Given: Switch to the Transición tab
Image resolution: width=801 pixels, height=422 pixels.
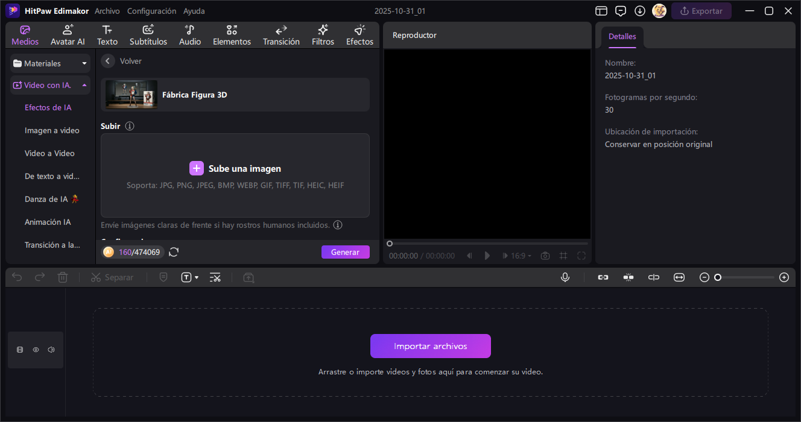Looking at the screenshot, I should click(x=281, y=36).
